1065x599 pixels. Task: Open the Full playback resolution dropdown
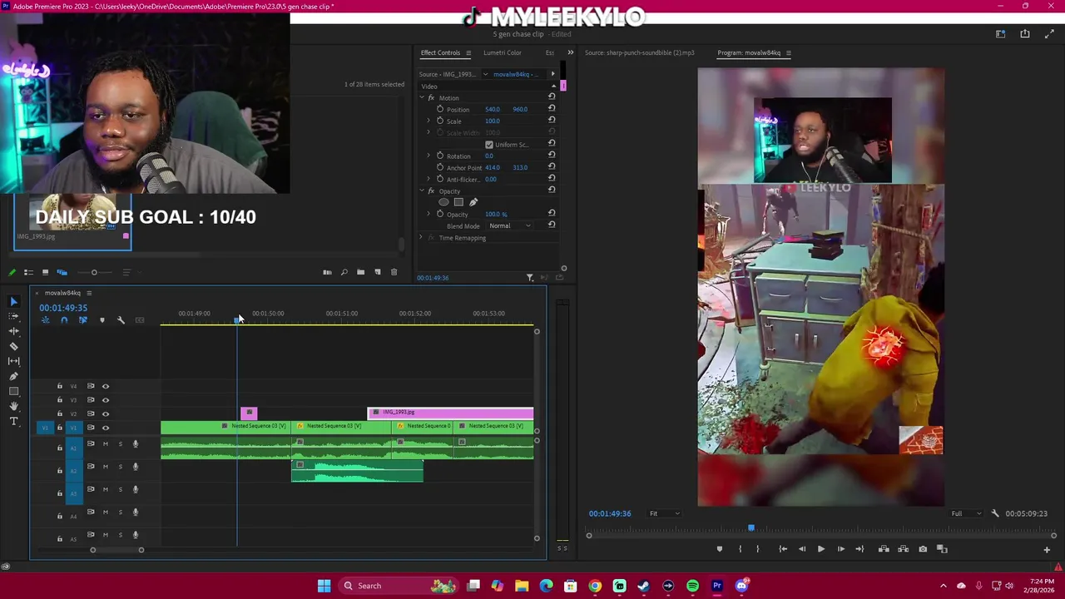pos(966,513)
